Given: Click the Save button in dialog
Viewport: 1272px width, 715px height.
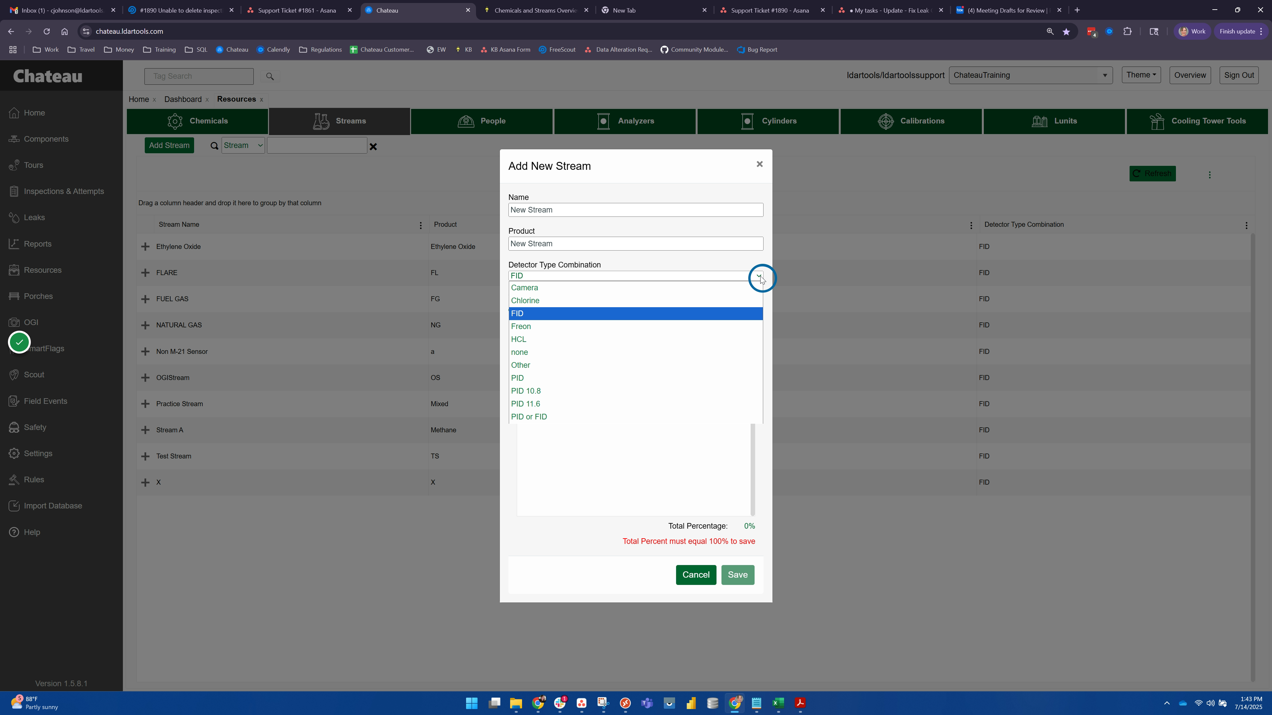Looking at the screenshot, I should tap(738, 575).
